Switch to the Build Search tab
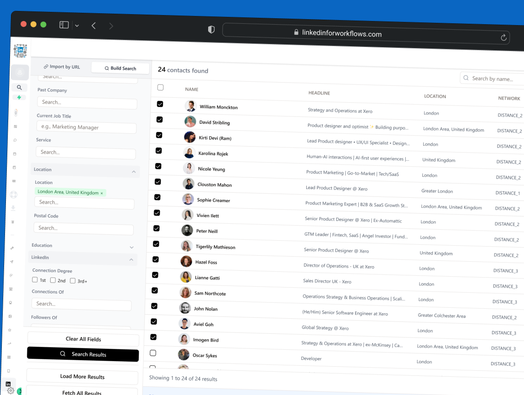Screen dimensions: 524x395 pyautogui.click(x=120, y=68)
